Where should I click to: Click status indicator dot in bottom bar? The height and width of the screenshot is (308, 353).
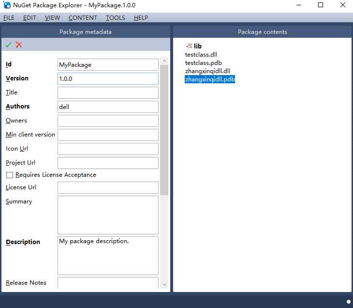coord(349,302)
